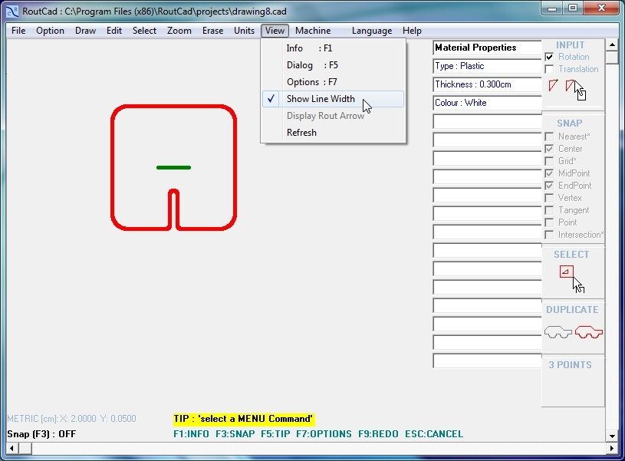Click the RoutCad application icon in title bar
This screenshot has height=461, width=625.
pyautogui.click(x=12, y=12)
